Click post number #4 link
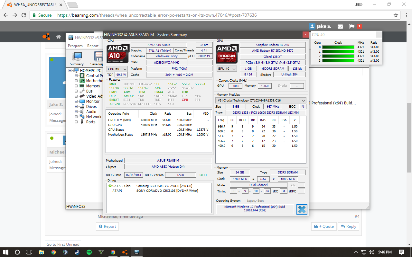This screenshot has height=257, width=412. coord(357,217)
